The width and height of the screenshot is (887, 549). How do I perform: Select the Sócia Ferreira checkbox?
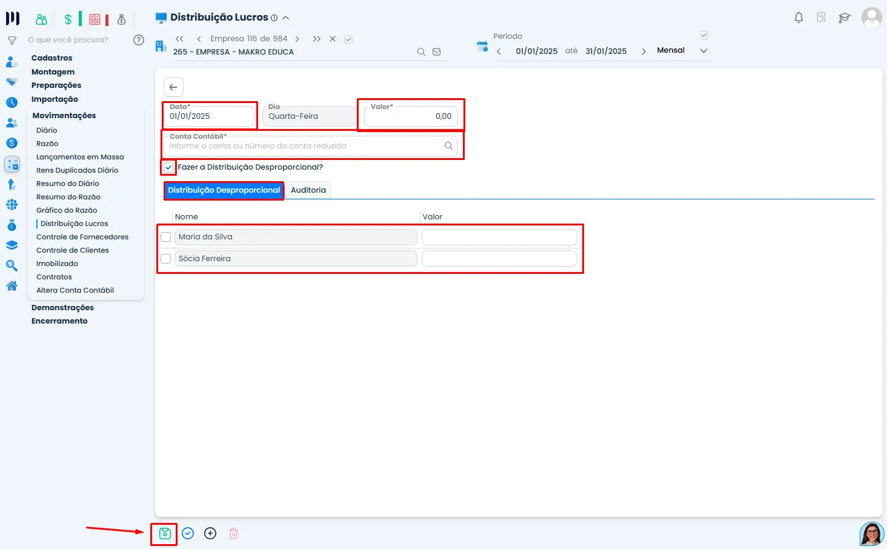166,259
